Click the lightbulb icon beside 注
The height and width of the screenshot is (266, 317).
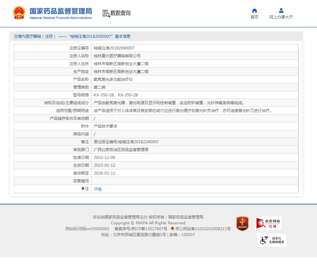(83, 189)
